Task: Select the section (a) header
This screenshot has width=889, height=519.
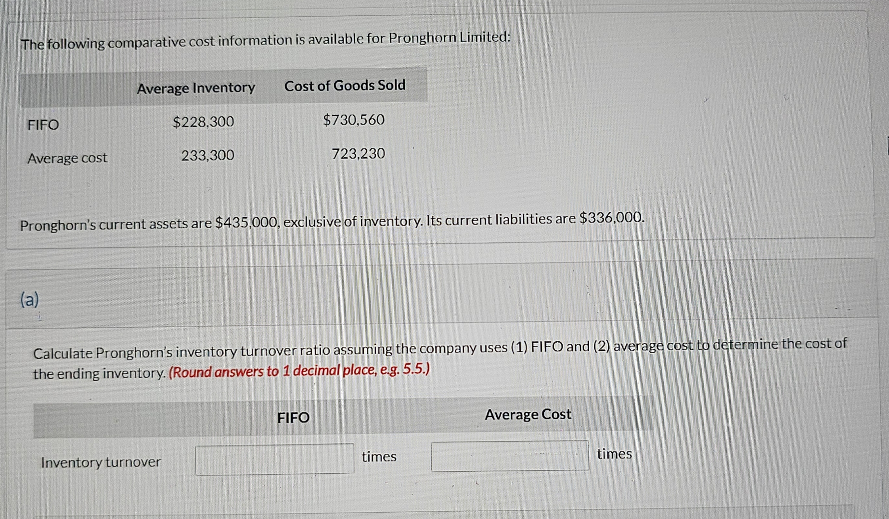Action: 29,300
